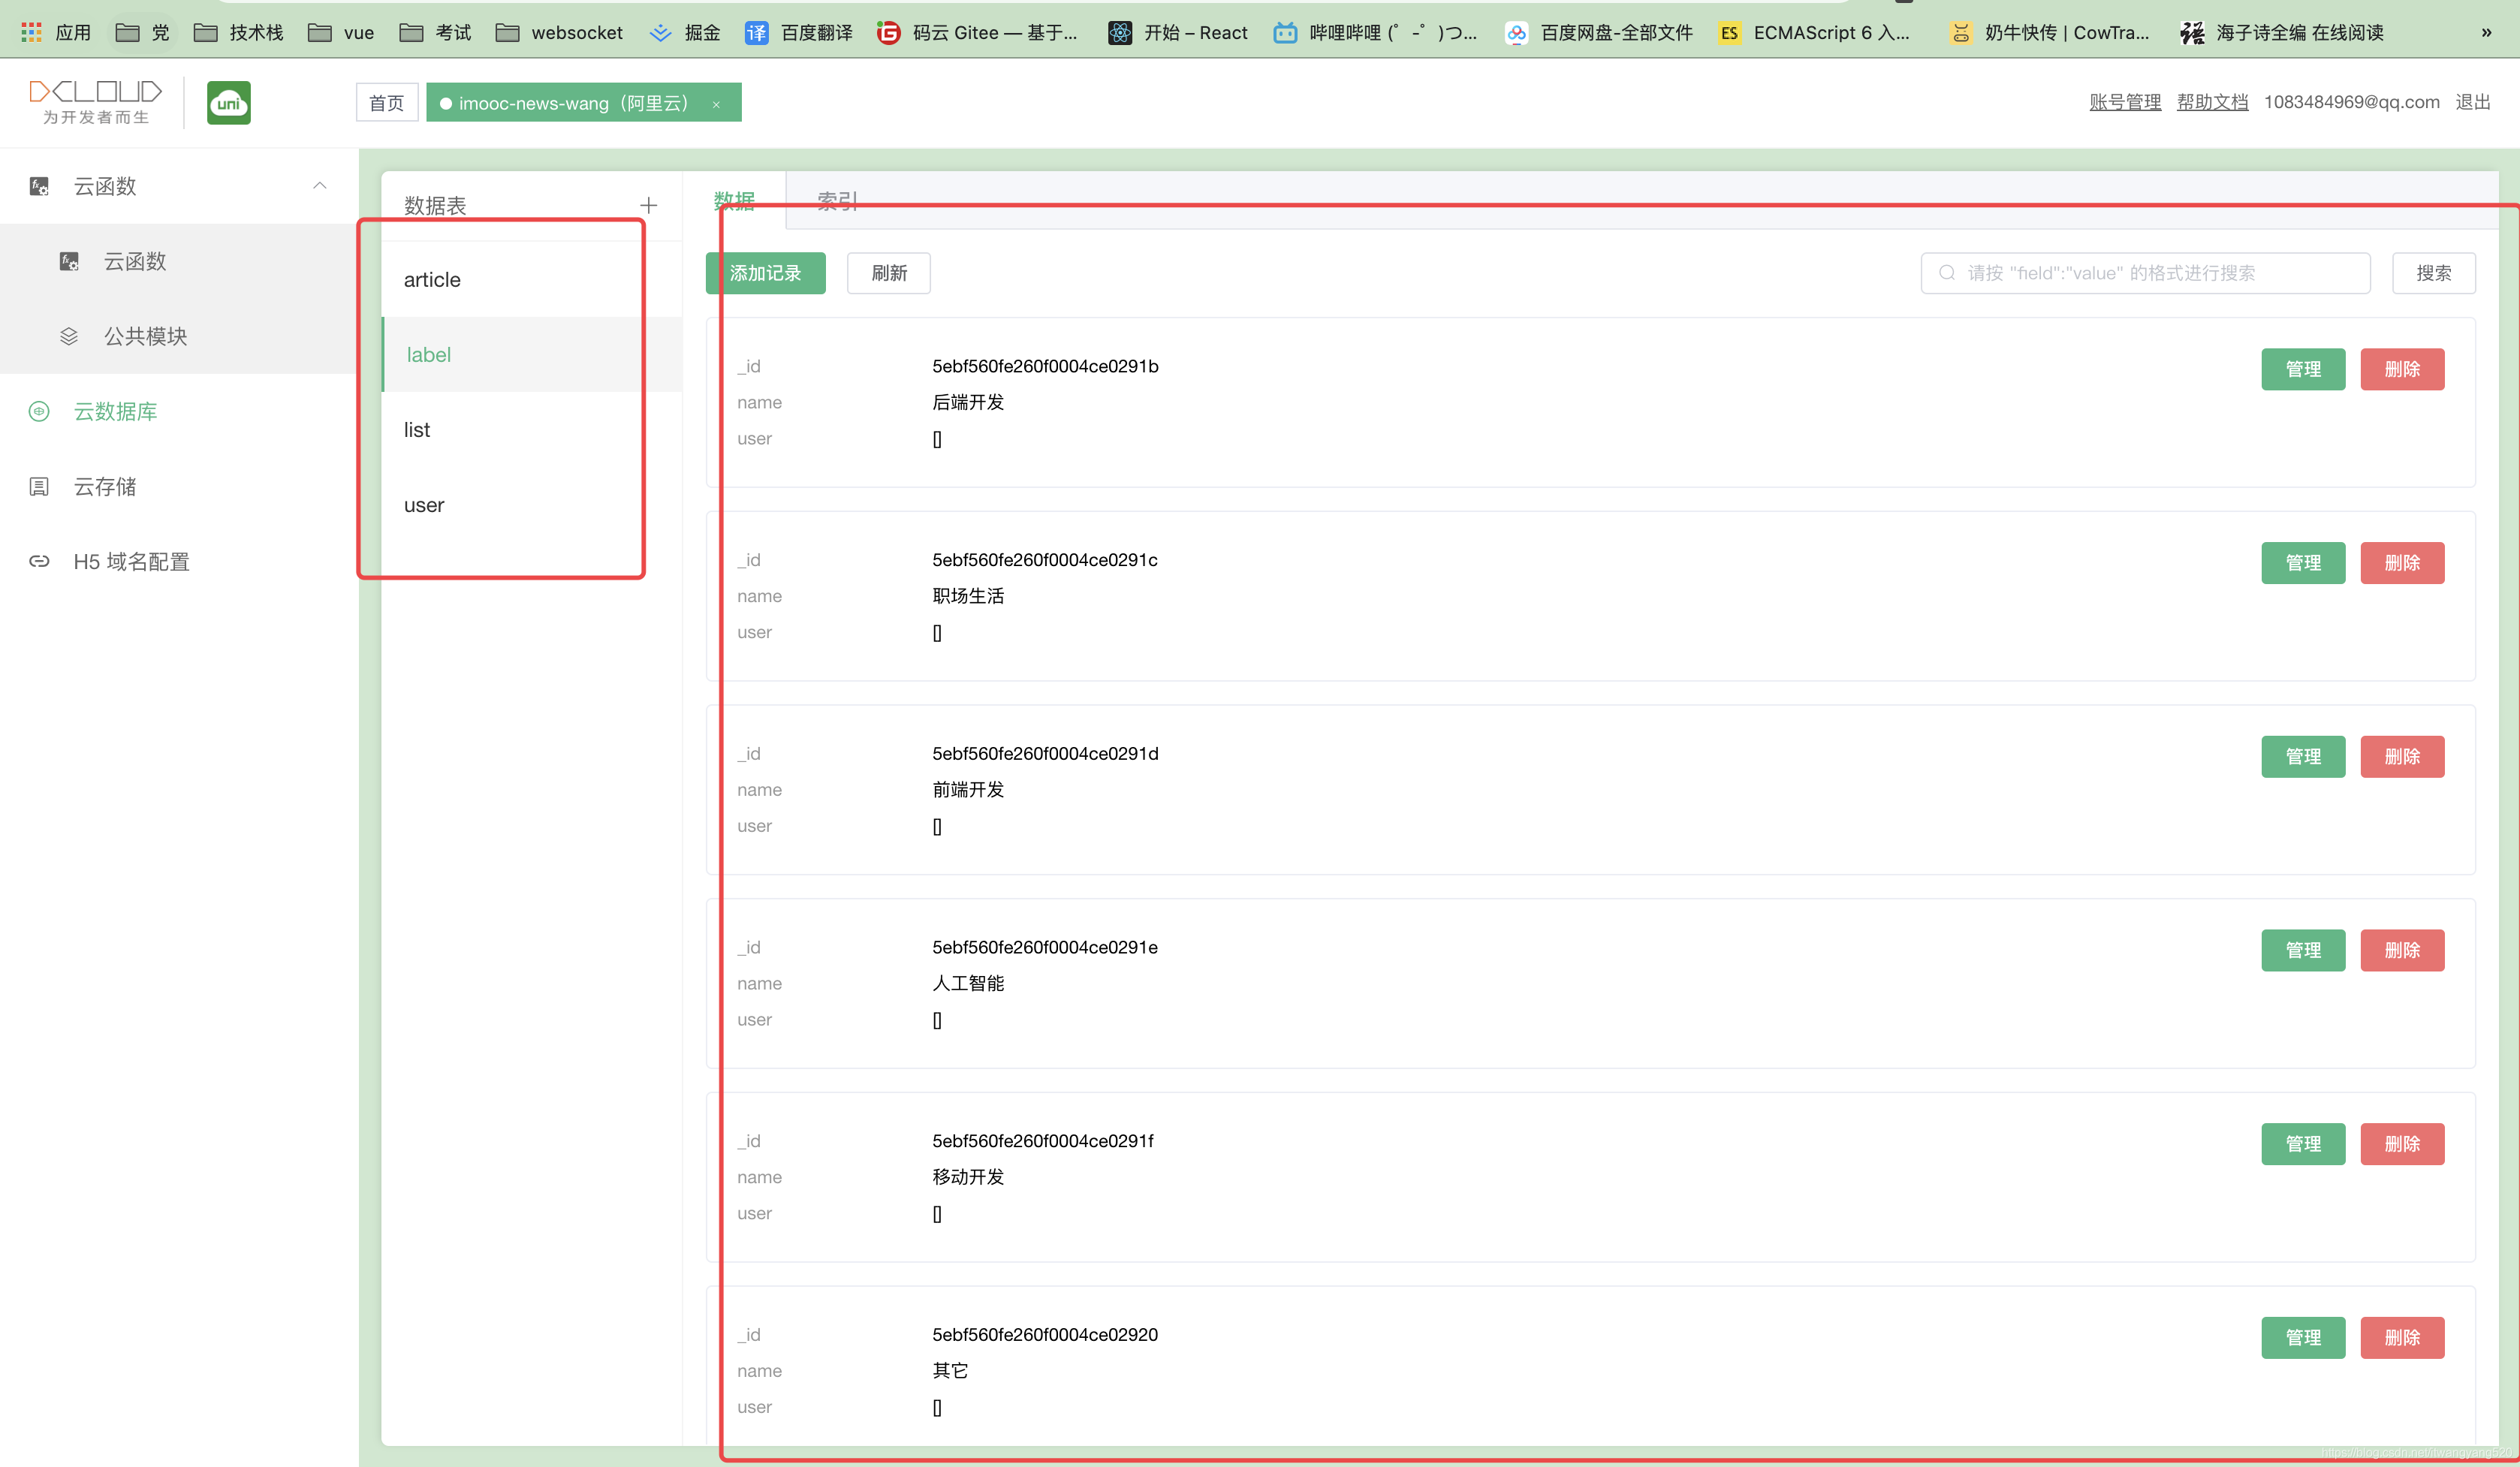Manage the 移动开发 record
Image resolution: width=2520 pixels, height=1467 pixels.
[x=2304, y=1144]
